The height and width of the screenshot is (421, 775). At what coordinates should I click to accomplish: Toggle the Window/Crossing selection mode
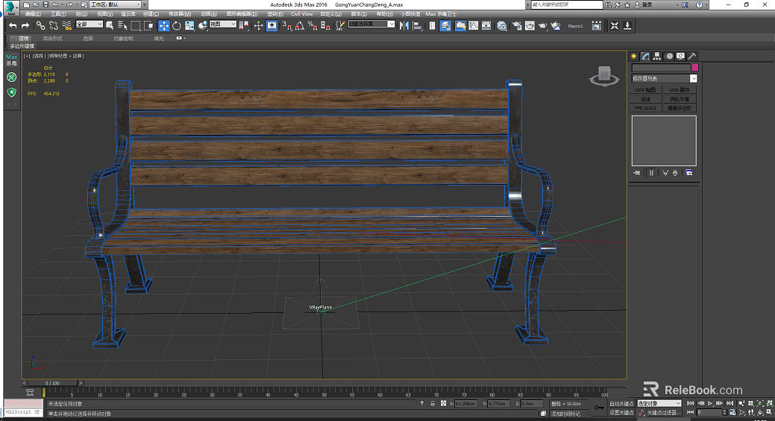[x=148, y=25]
